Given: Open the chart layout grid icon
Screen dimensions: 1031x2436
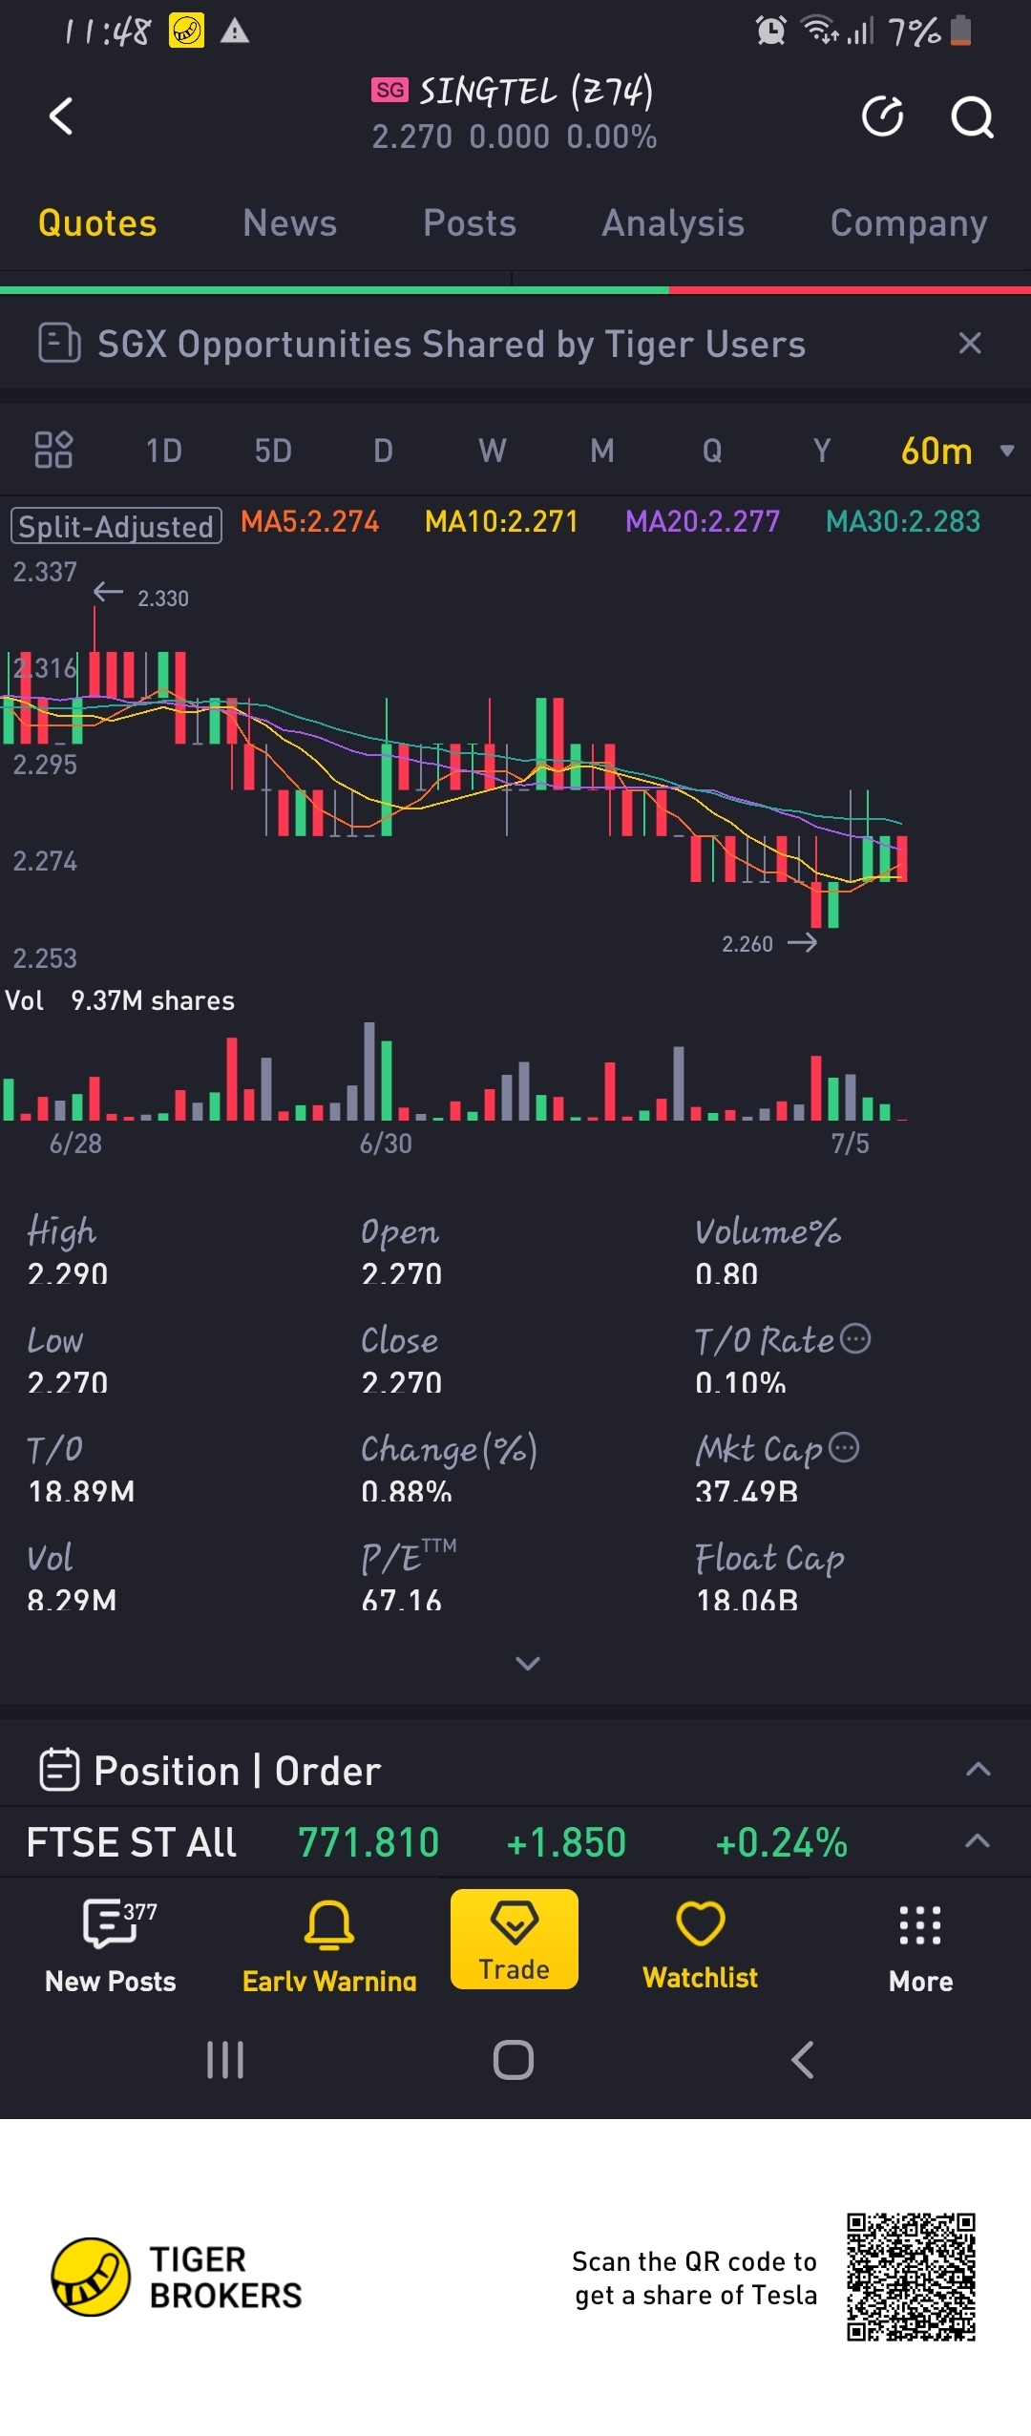Looking at the screenshot, I should coord(53,450).
